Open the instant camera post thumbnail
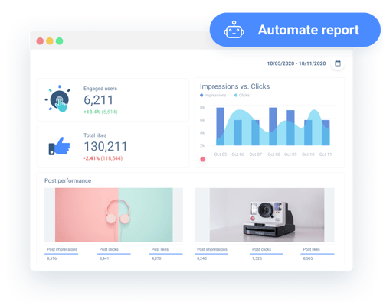383x302 pixels. click(267, 215)
